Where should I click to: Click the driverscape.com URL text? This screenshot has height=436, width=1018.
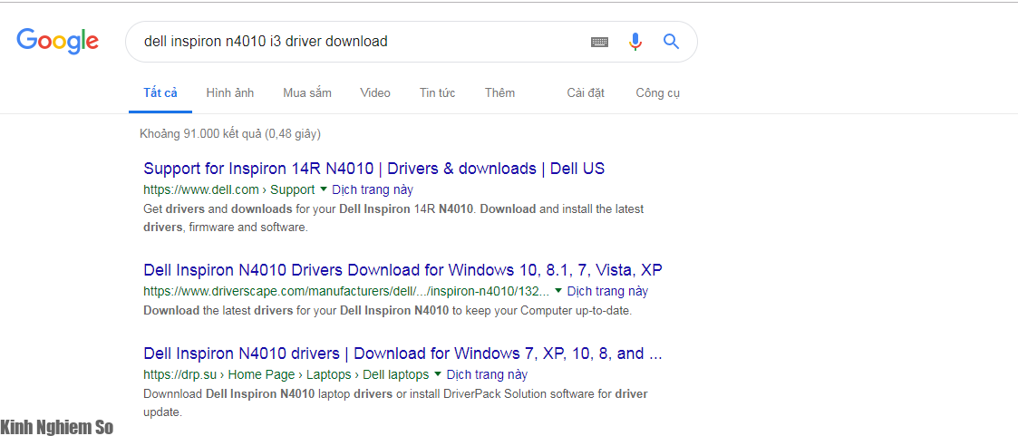pyautogui.click(x=346, y=291)
